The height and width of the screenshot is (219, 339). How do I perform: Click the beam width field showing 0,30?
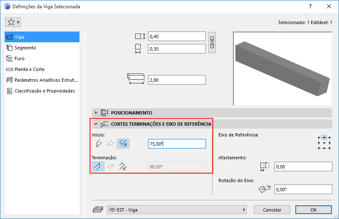(x=177, y=49)
